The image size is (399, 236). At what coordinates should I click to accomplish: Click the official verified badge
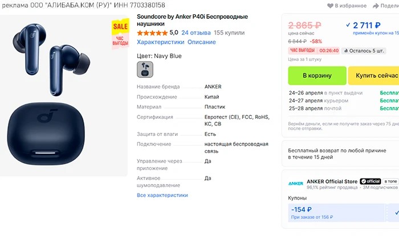pos(370,181)
